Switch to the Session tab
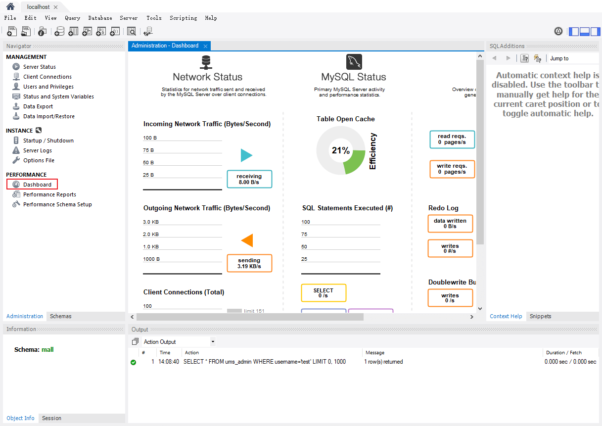Image resolution: width=602 pixels, height=426 pixels. [x=51, y=418]
